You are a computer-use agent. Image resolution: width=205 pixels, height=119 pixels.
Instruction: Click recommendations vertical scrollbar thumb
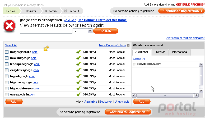pyautogui.click(x=201, y=76)
